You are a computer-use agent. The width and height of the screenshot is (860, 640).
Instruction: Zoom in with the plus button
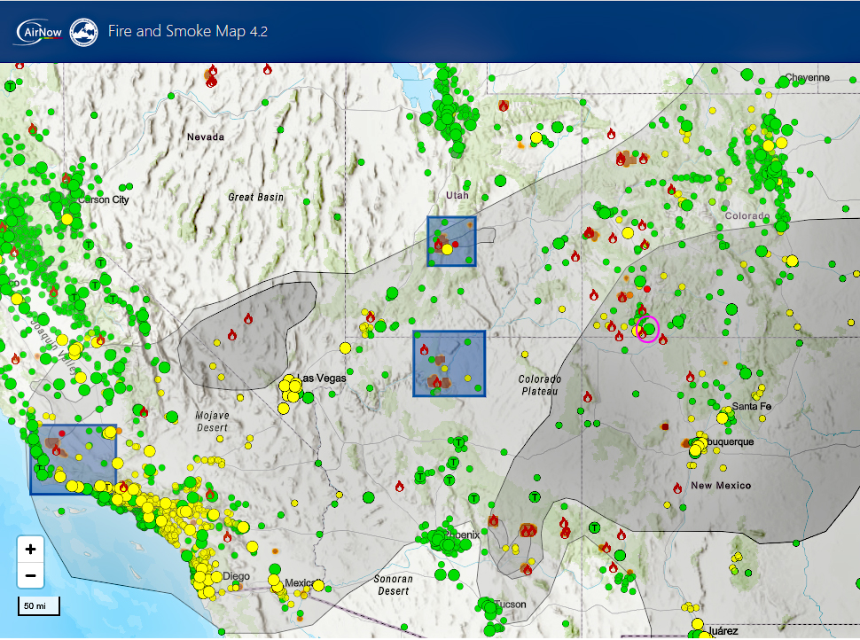point(31,549)
